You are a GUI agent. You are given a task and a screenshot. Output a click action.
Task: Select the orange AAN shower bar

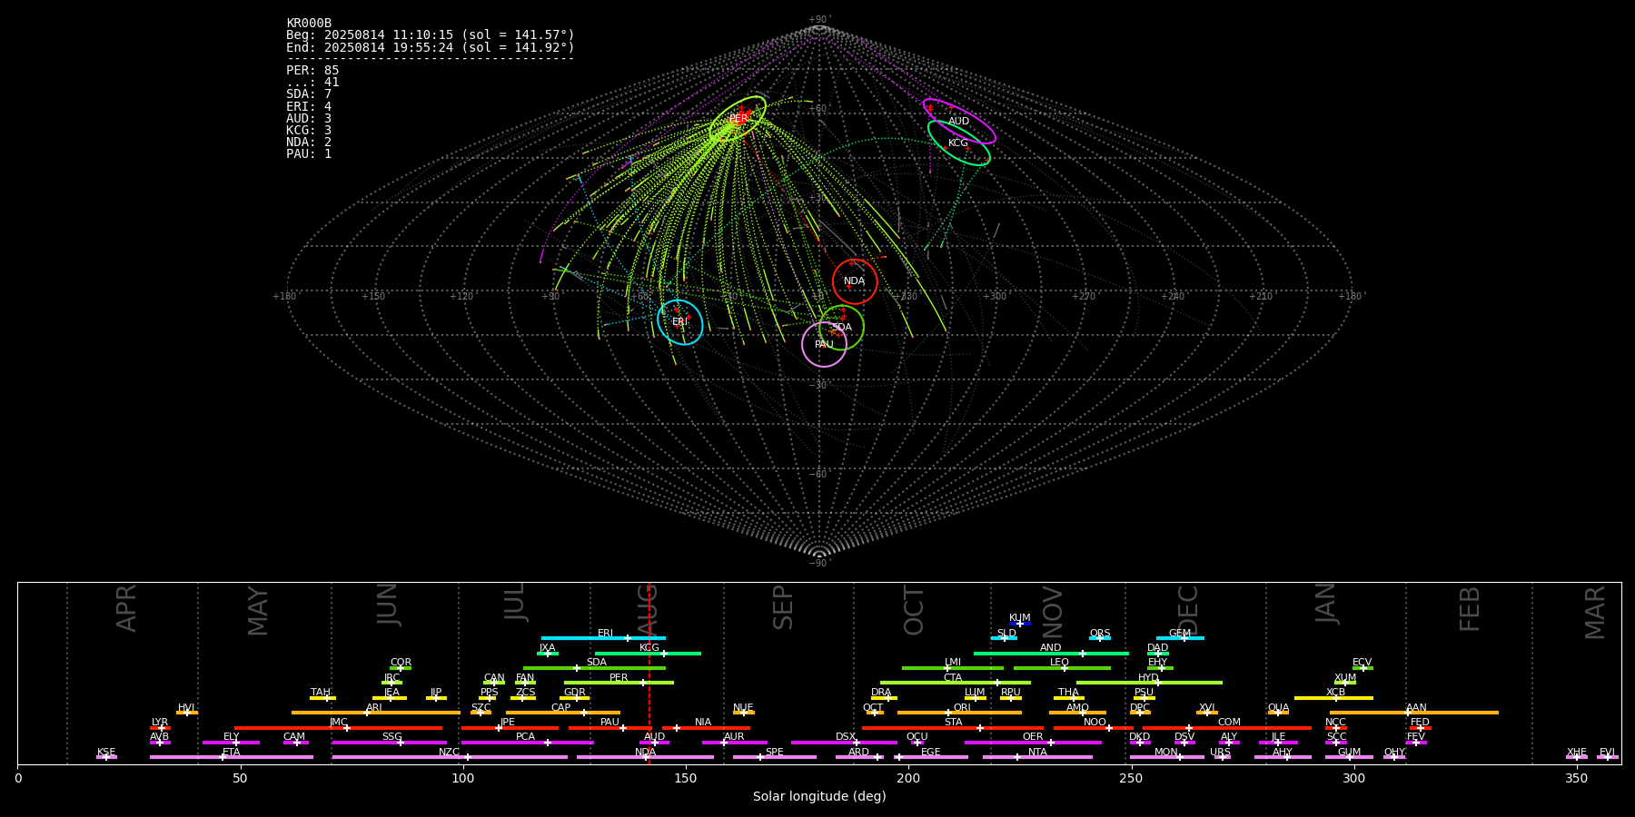point(1414,713)
